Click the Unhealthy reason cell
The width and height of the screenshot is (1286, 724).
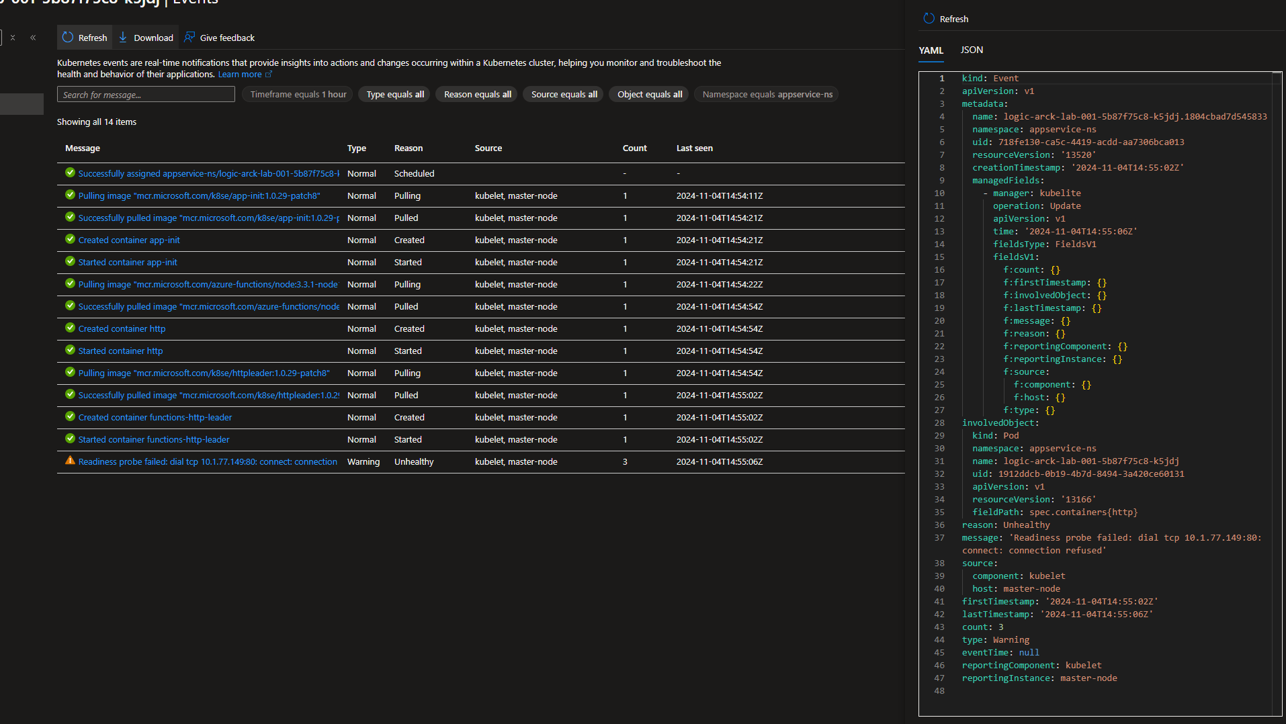(414, 462)
